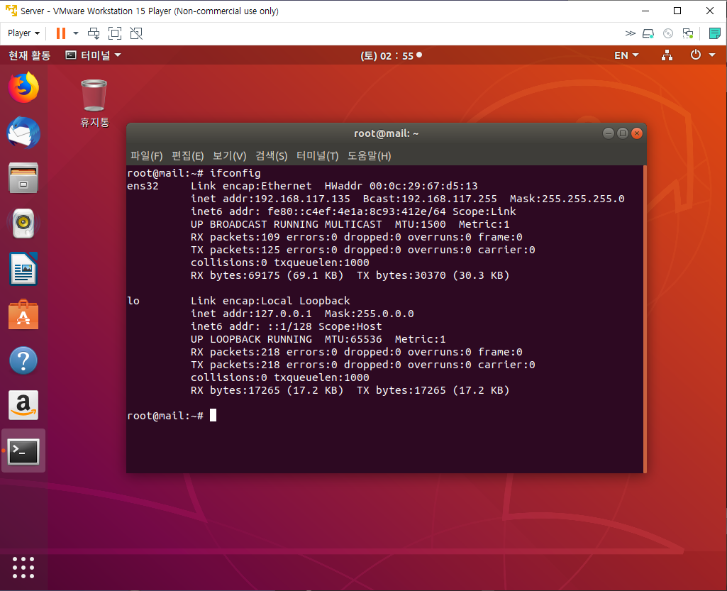Viewport: 727px width, 591px height.
Task: Click MTU:65536 text in loopback section
Action: [353, 340]
